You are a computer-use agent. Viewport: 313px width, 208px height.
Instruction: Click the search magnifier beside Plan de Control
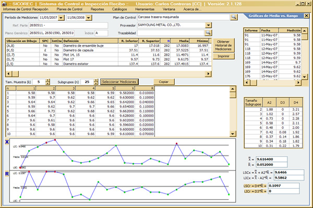pos(234,17)
